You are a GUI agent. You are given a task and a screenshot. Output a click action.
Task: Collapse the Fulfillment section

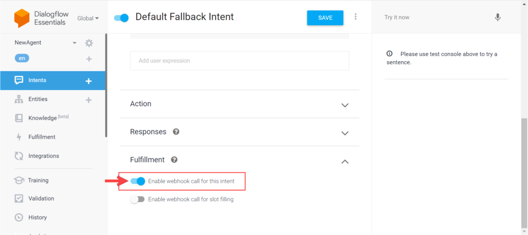(345, 161)
